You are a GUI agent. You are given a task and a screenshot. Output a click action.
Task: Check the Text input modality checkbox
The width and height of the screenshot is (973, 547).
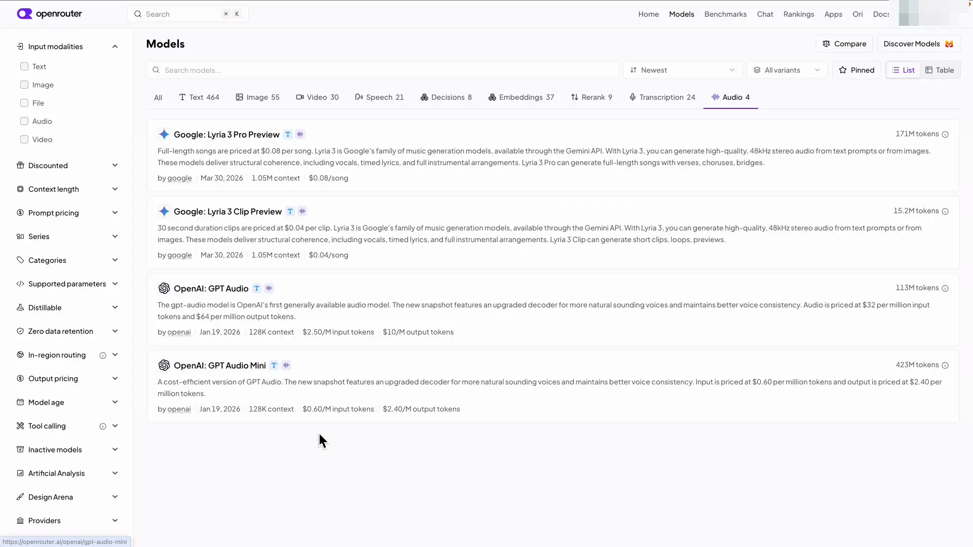click(24, 66)
